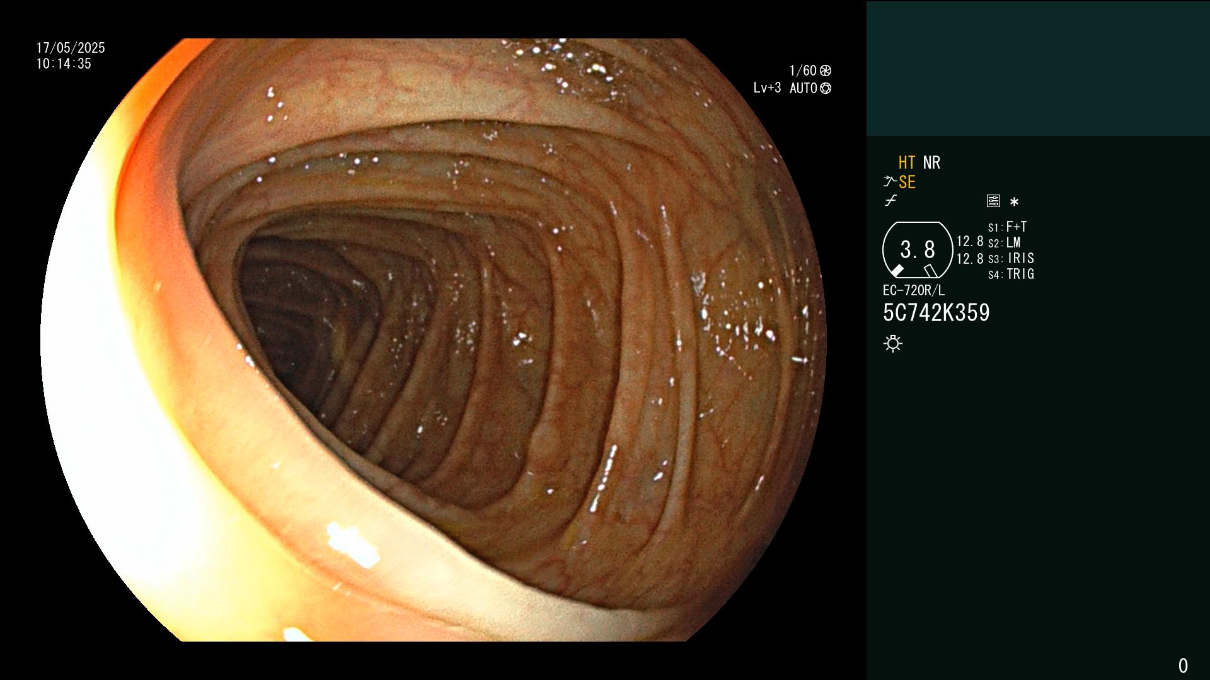This screenshot has width=1210, height=680.
Task: Click the 3.8 channel diameter value
Action: pos(918,250)
